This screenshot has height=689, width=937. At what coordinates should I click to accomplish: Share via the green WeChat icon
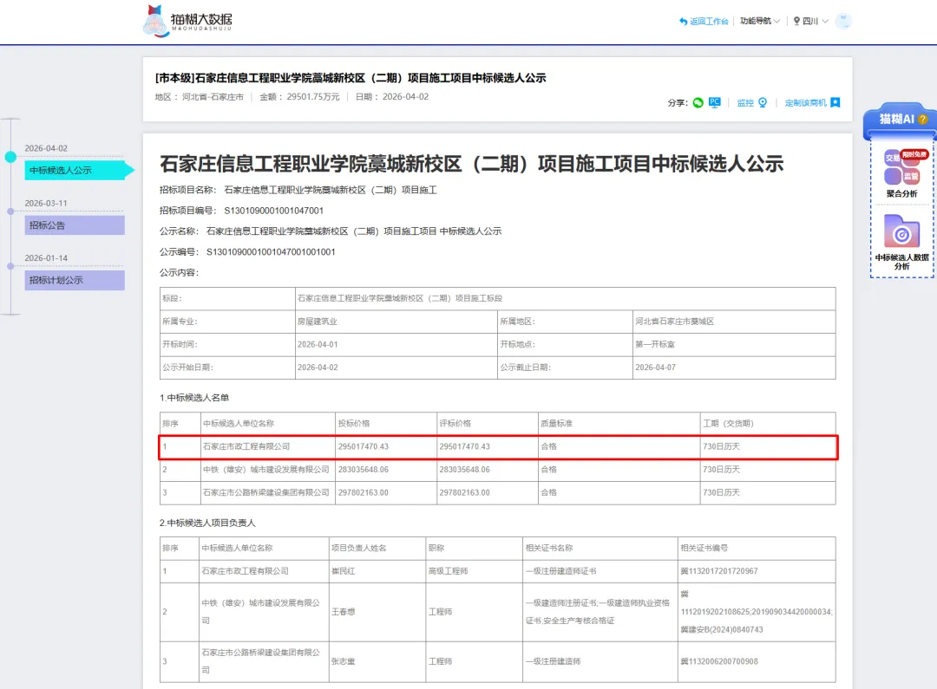pyautogui.click(x=698, y=102)
